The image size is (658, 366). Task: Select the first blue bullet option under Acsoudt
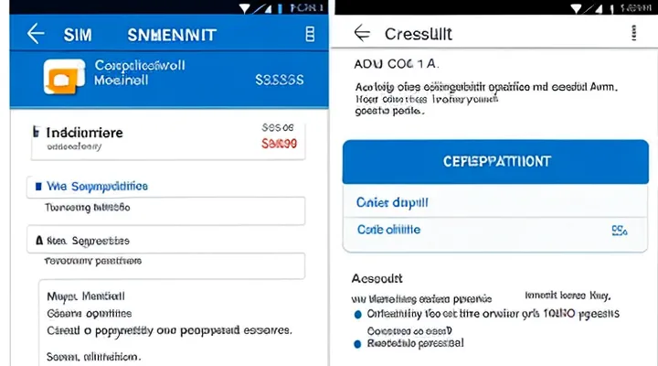click(x=357, y=313)
